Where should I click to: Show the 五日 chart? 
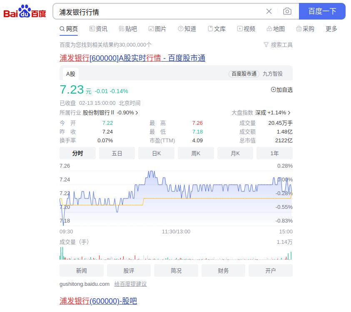click(x=117, y=153)
